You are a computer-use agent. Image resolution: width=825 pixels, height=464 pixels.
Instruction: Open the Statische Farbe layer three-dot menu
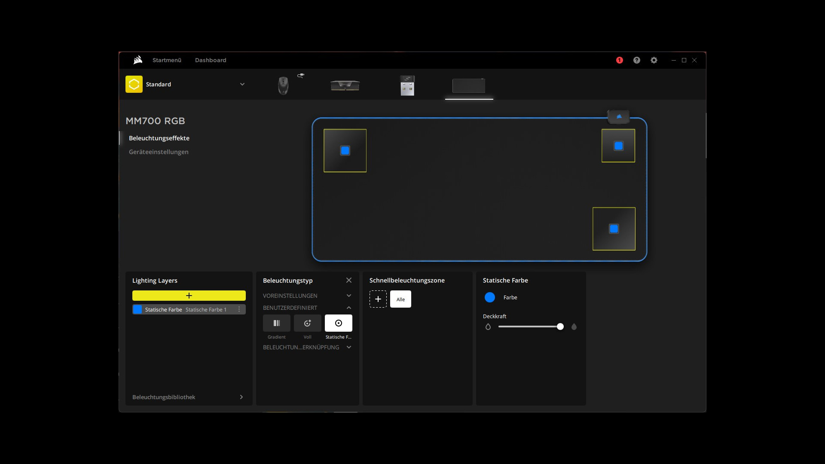(239, 309)
